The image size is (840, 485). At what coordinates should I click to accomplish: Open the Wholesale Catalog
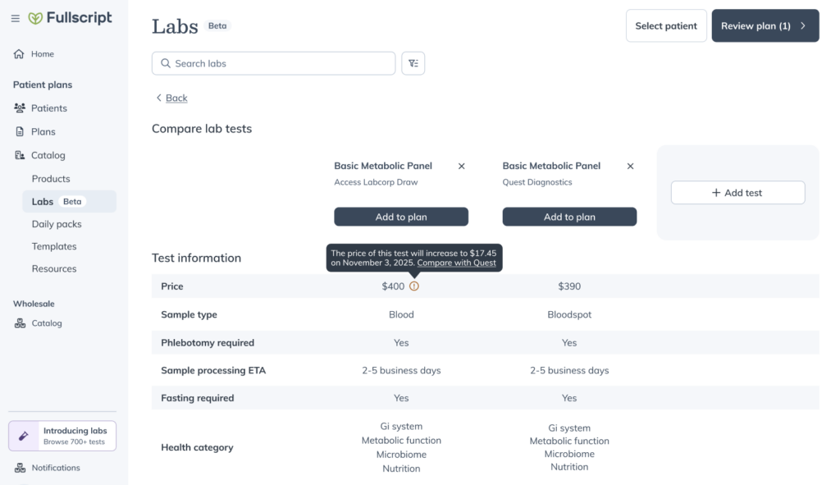click(46, 323)
